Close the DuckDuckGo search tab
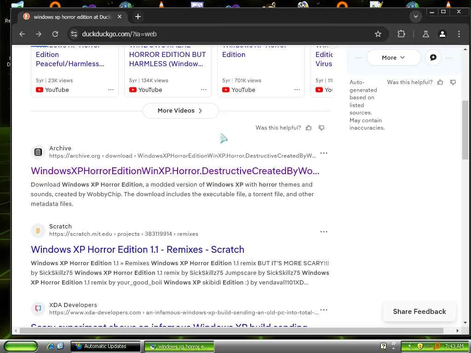This screenshot has height=353, width=471. pos(120,17)
